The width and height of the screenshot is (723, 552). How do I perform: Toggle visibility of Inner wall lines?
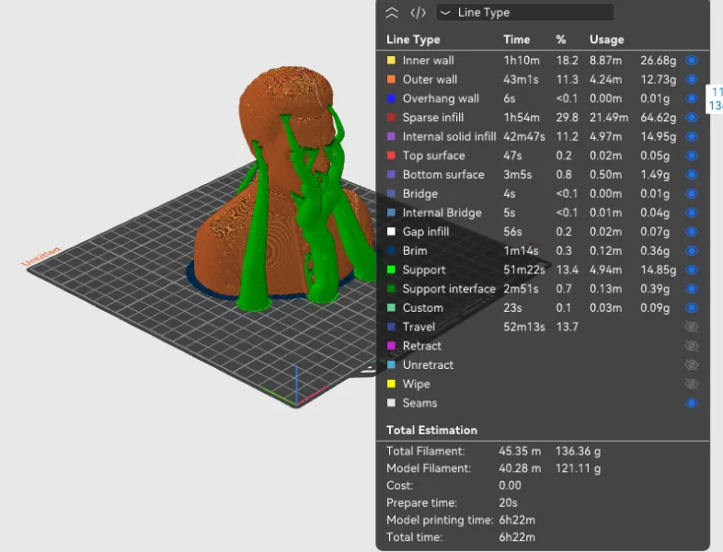692,61
